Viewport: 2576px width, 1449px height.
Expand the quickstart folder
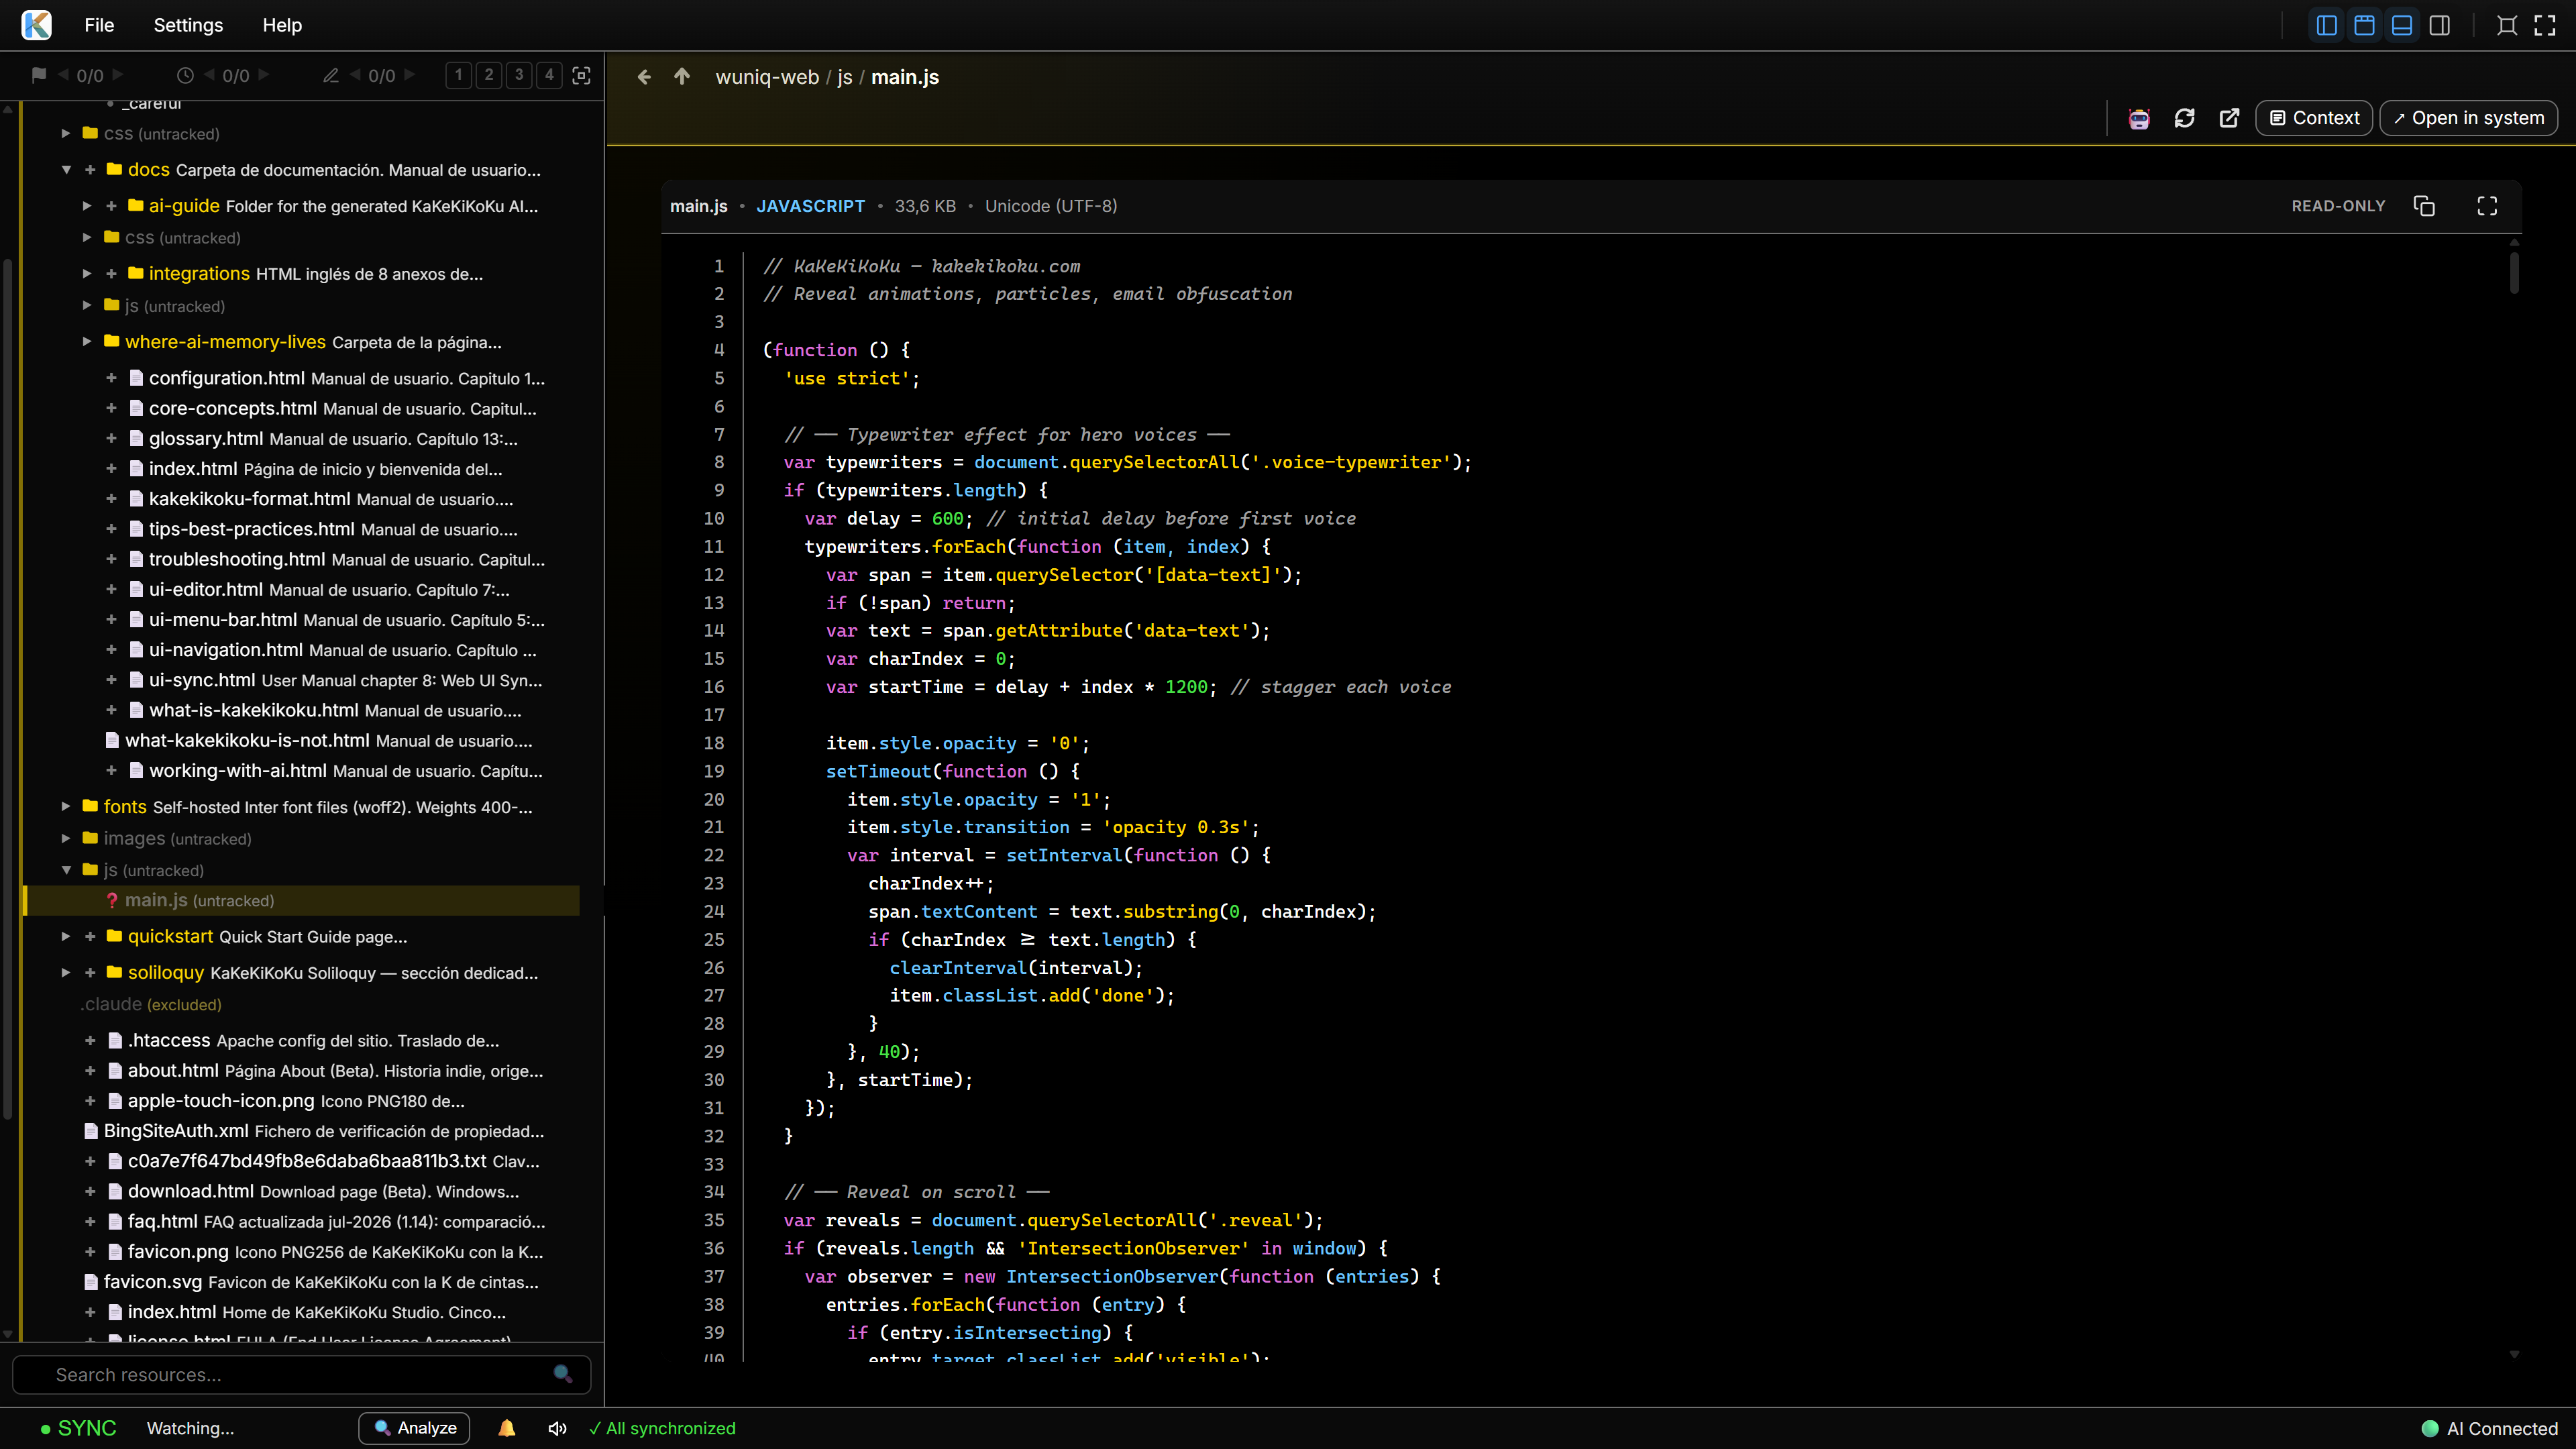[x=66, y=937]
